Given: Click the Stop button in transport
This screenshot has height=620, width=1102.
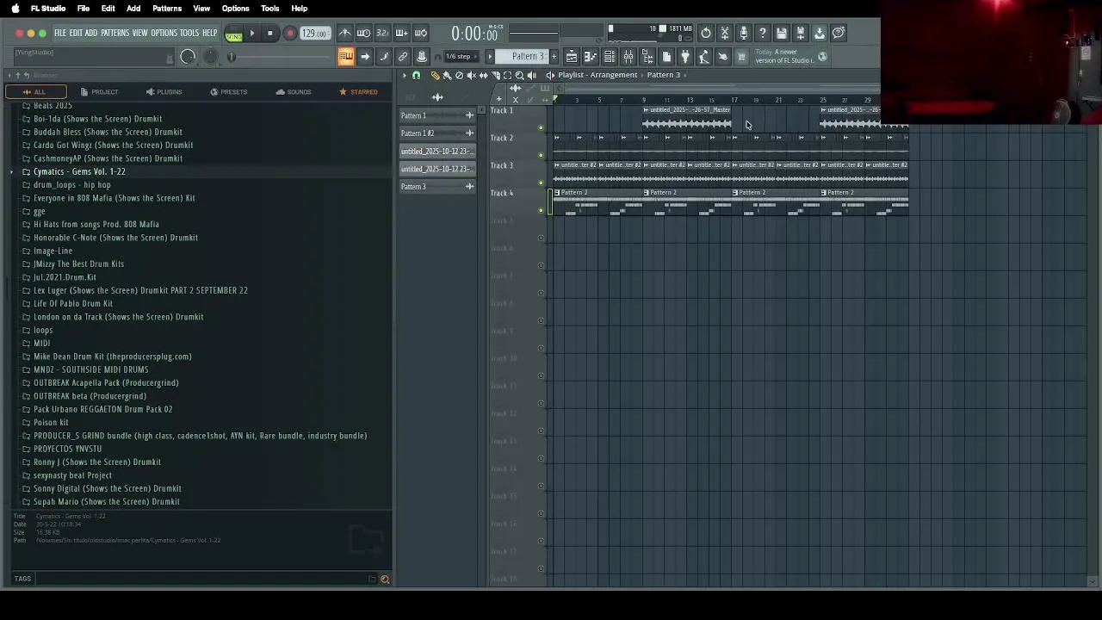Looking at the screenshot, I should coord(270,34).
